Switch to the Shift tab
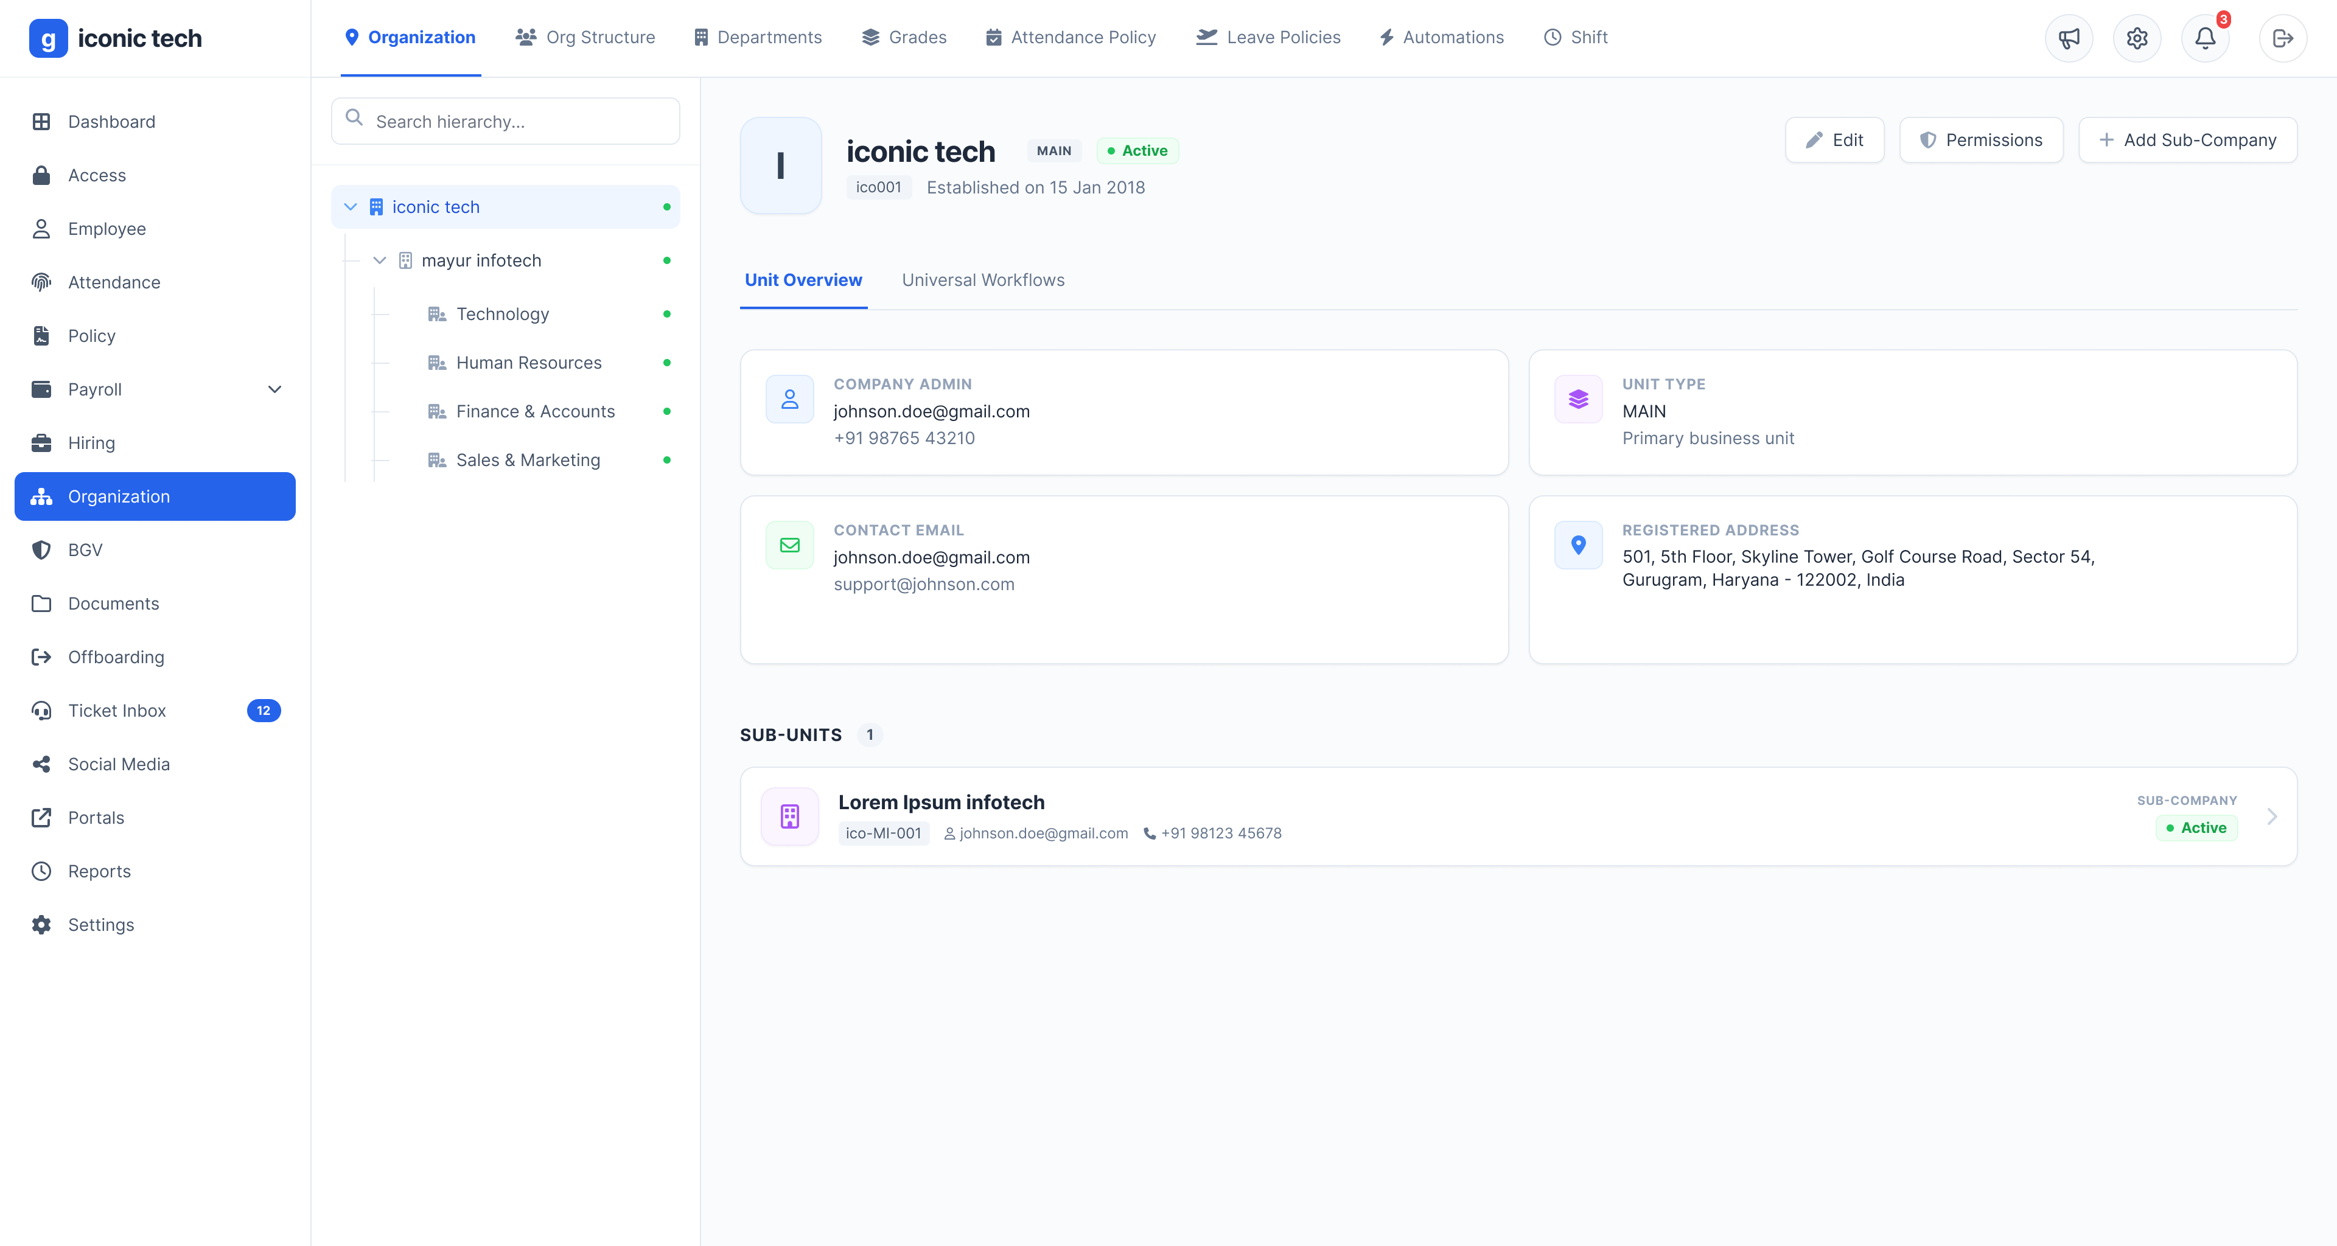2337x1246 pixels. (1576, 37)
